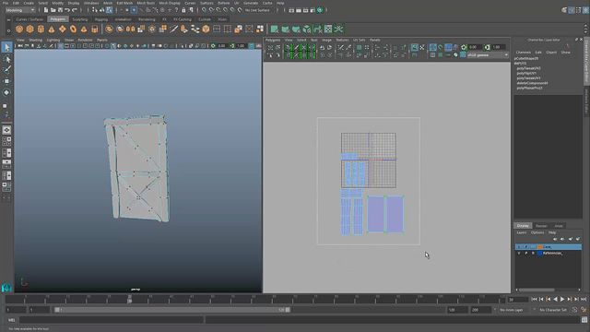Expand the UV set name dropdown
This screenshot has height=332, width=590.
point(488,55)
